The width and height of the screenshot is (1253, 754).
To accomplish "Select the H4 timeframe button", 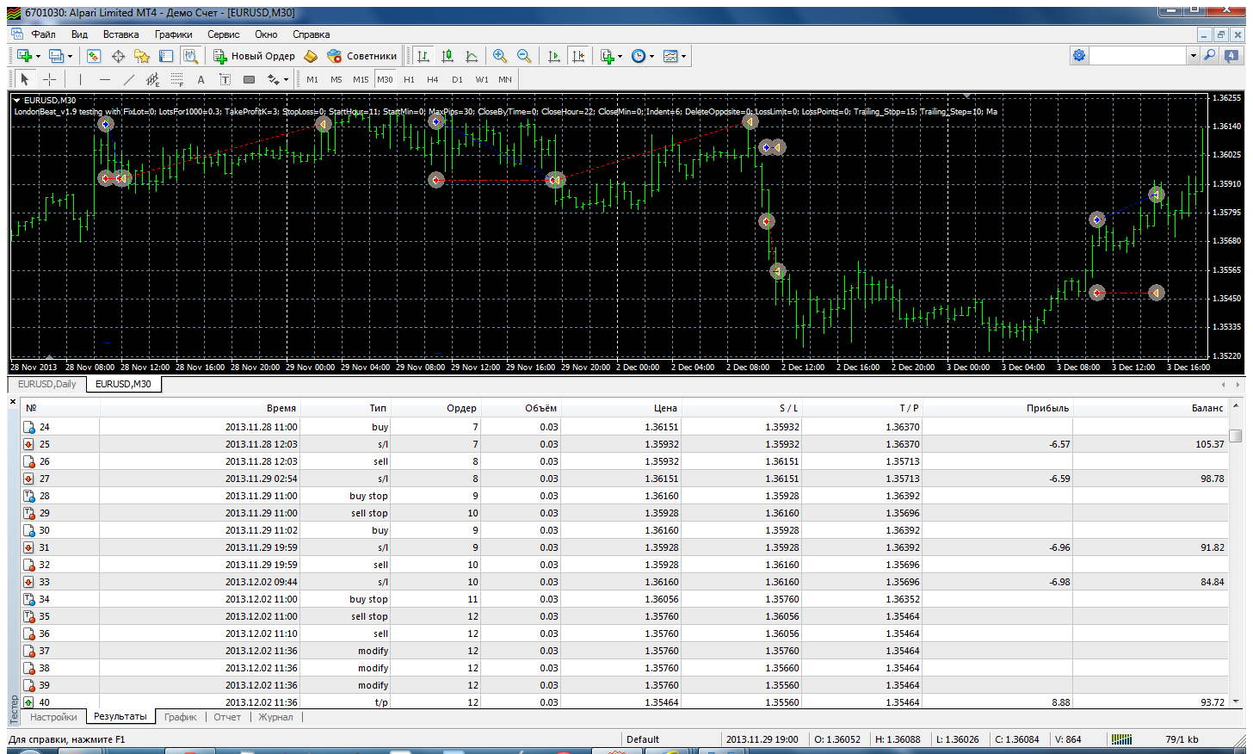I will tap(433, 79).
